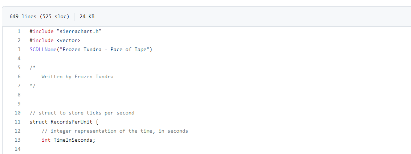Click the "24 KB" file size text
Screen dimensions: 411x154
[87, 17]
